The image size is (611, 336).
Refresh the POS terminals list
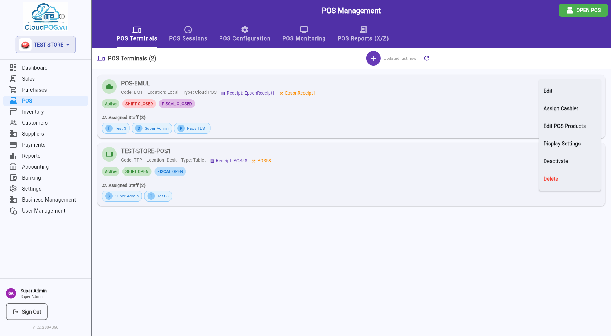tap(427, 58)
